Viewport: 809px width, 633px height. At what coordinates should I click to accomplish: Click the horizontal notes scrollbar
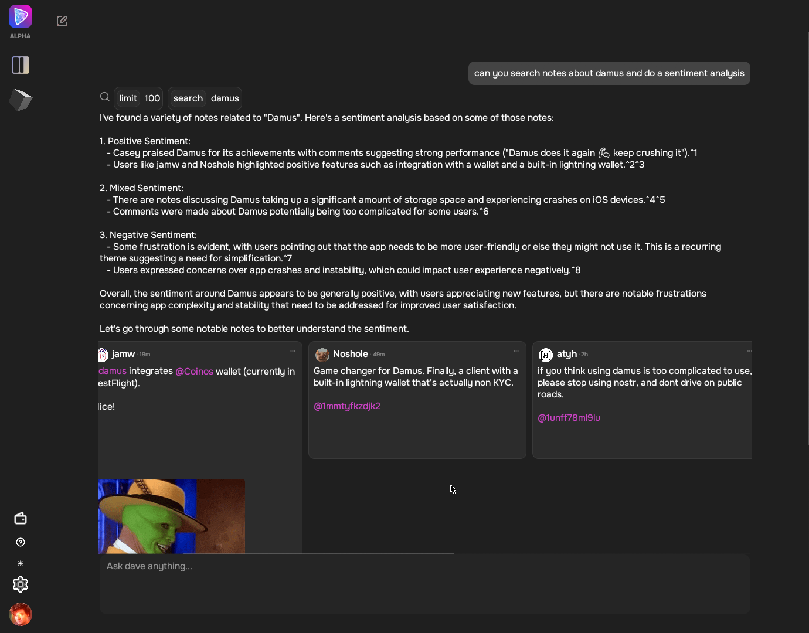click(x=318, y=553)
